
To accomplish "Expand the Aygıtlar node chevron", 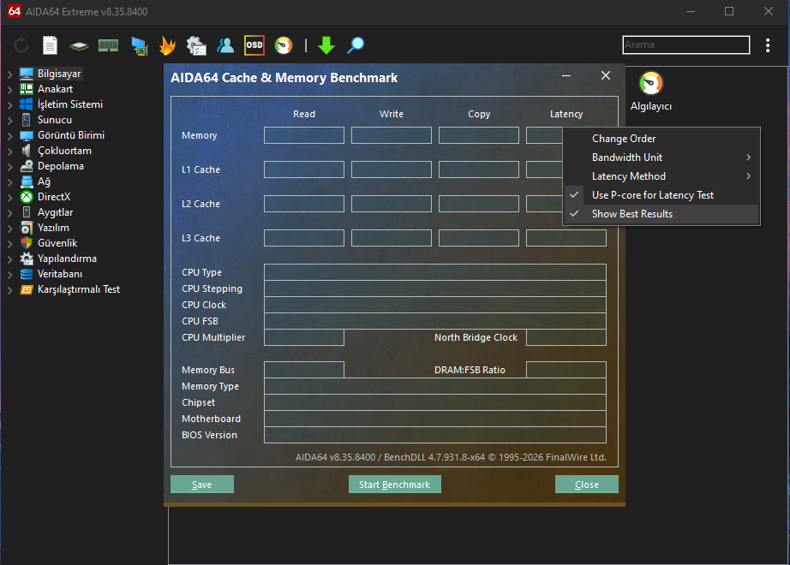I will click(9, 212).
